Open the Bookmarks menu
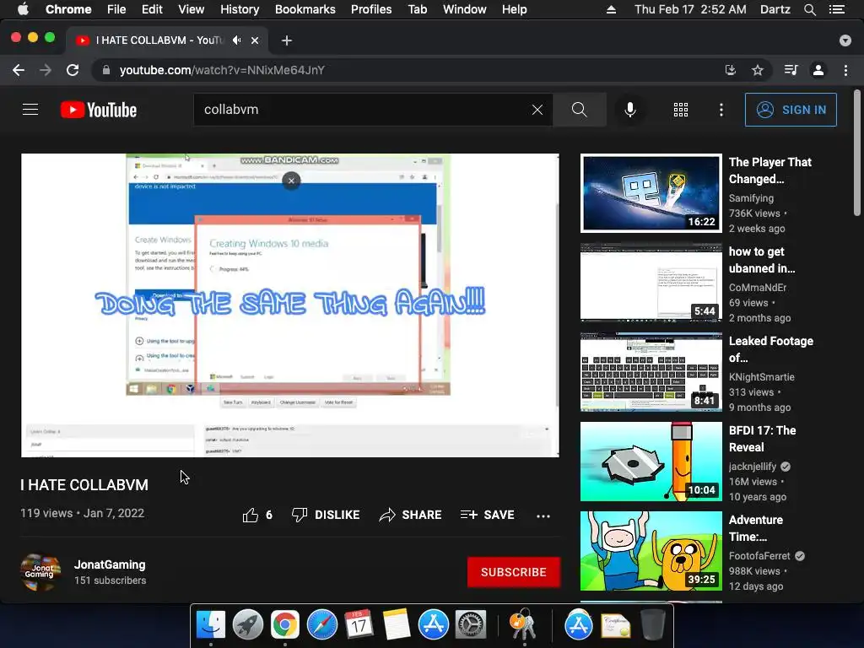This screenshot has width=864, height=648. [x=305, y=9]
